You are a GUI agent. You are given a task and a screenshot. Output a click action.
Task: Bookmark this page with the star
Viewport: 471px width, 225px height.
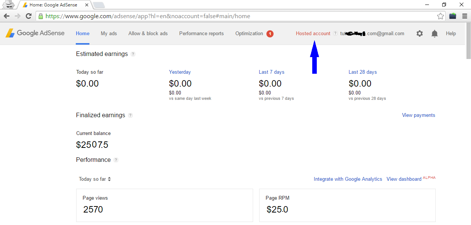coord(440,16)
